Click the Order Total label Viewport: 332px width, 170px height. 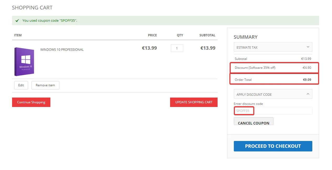[243, 80]
